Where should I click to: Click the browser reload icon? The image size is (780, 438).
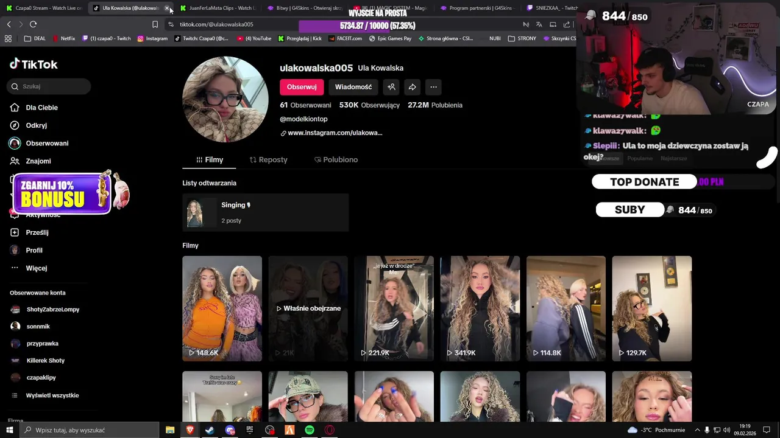tap(33, 24)
